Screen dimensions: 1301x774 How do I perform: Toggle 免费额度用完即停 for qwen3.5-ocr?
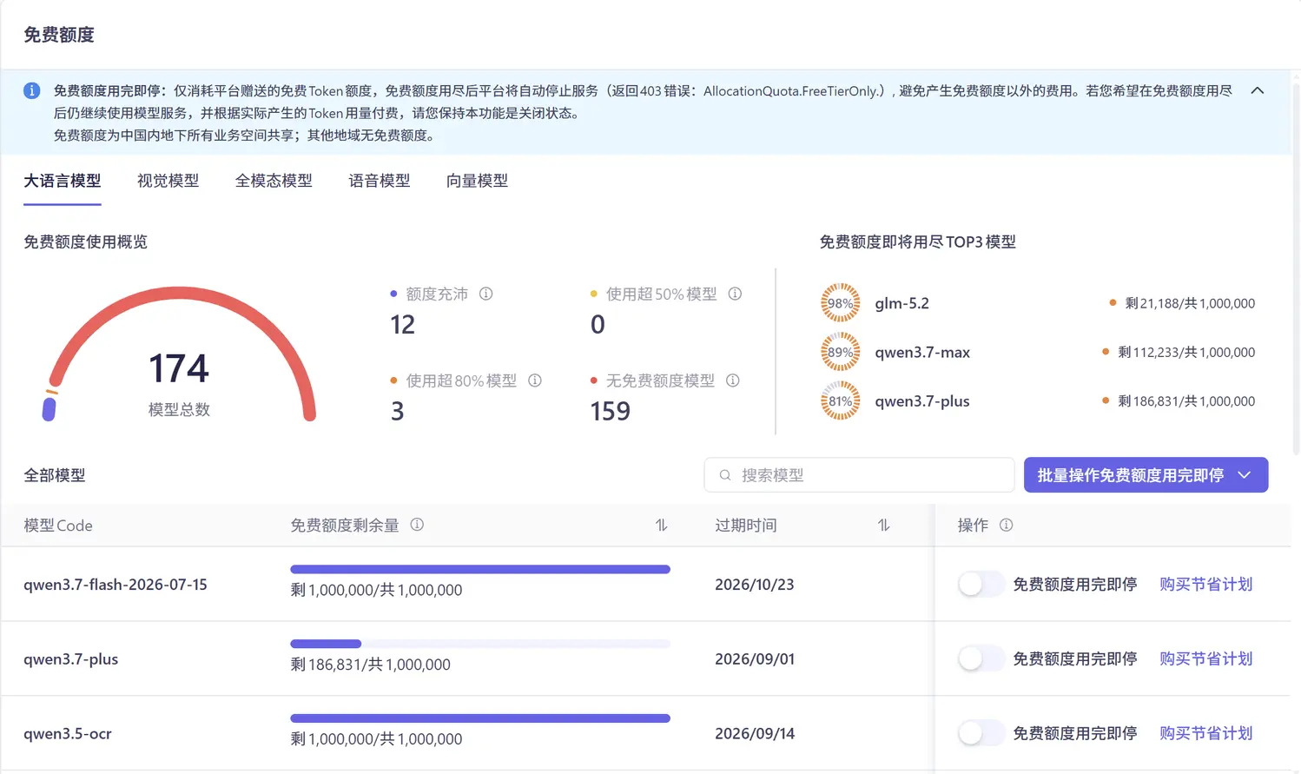tap(981, 733)
